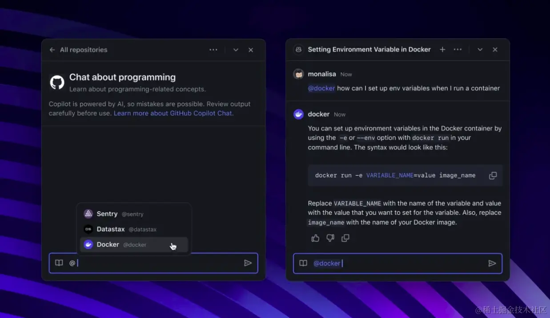Copy the full docker response
Screen dimensions: 550x318
pyautogui.click(x=345, y=238)
